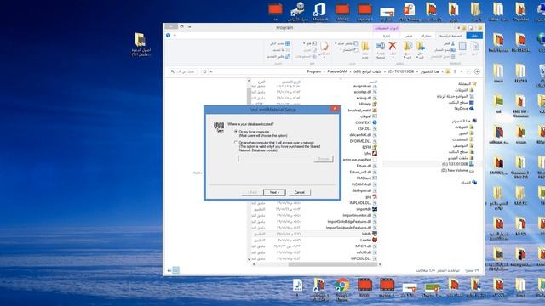Open the New Item dropdown in the ribbon
This screenshot has height=306, width=545.
(x=346, y=43)
